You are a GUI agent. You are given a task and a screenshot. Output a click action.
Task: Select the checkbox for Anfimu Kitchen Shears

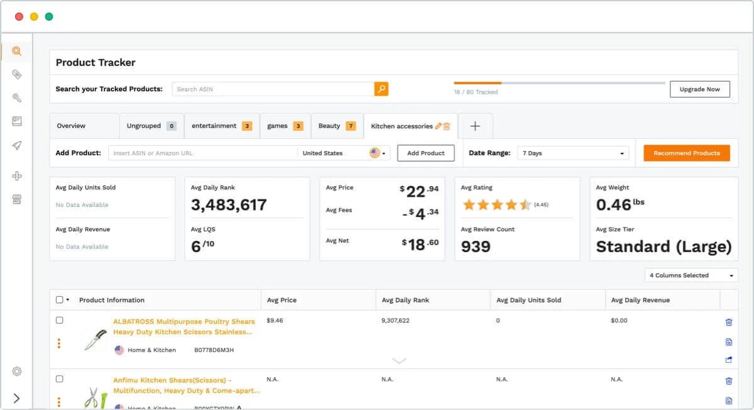point(60,379)
